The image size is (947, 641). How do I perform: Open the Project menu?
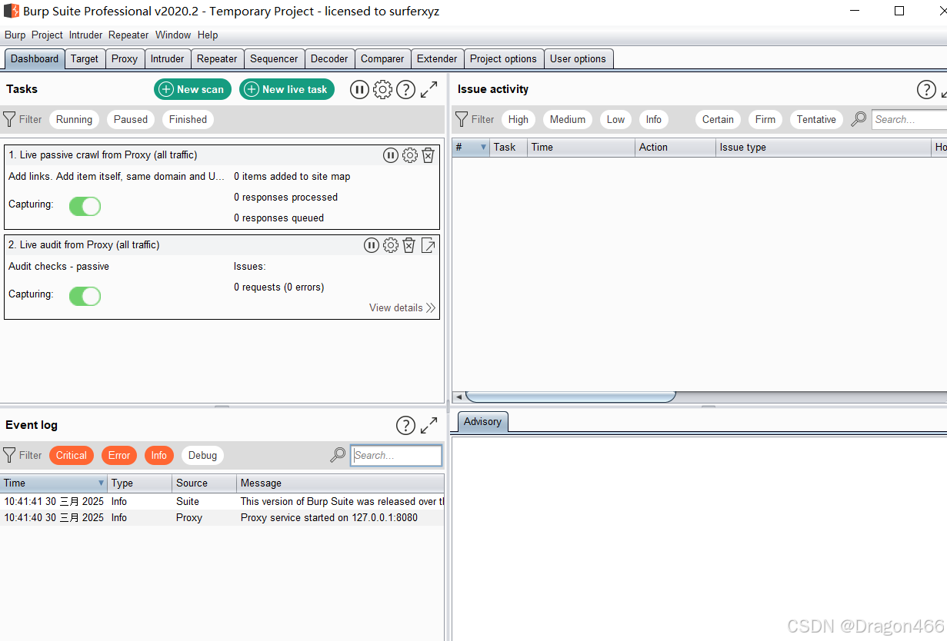[47, 35]
